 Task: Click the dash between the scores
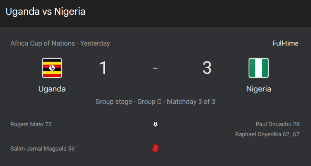tap(155, 68)
